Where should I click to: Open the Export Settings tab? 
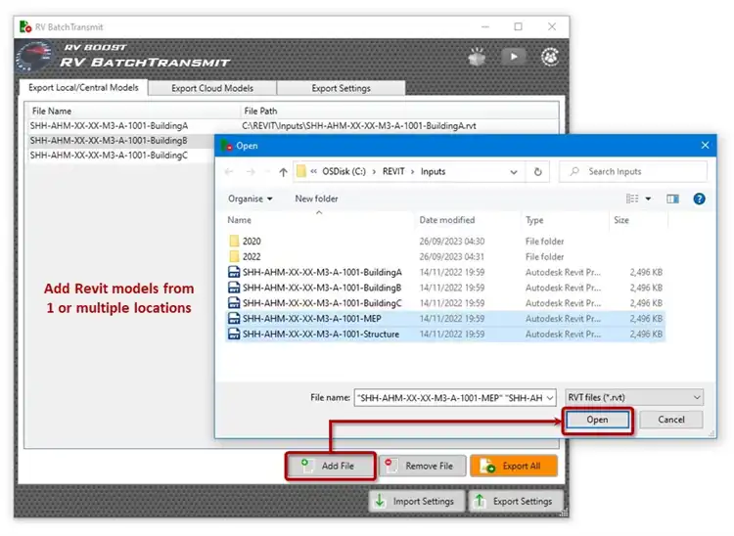pyautogui.click(x=341, y=88)
